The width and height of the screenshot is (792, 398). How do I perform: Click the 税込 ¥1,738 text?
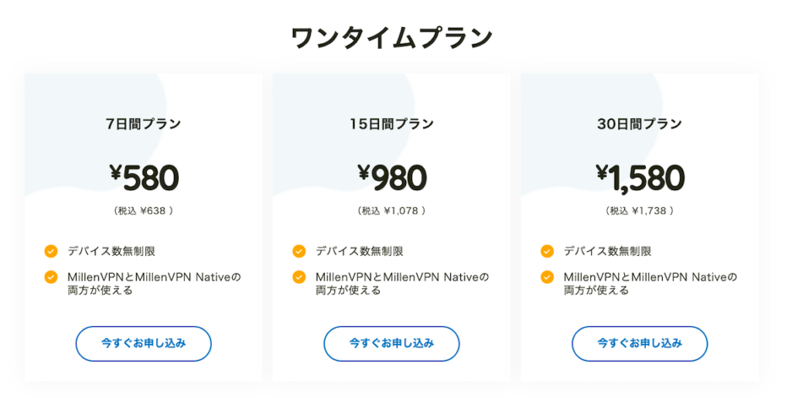640,210
